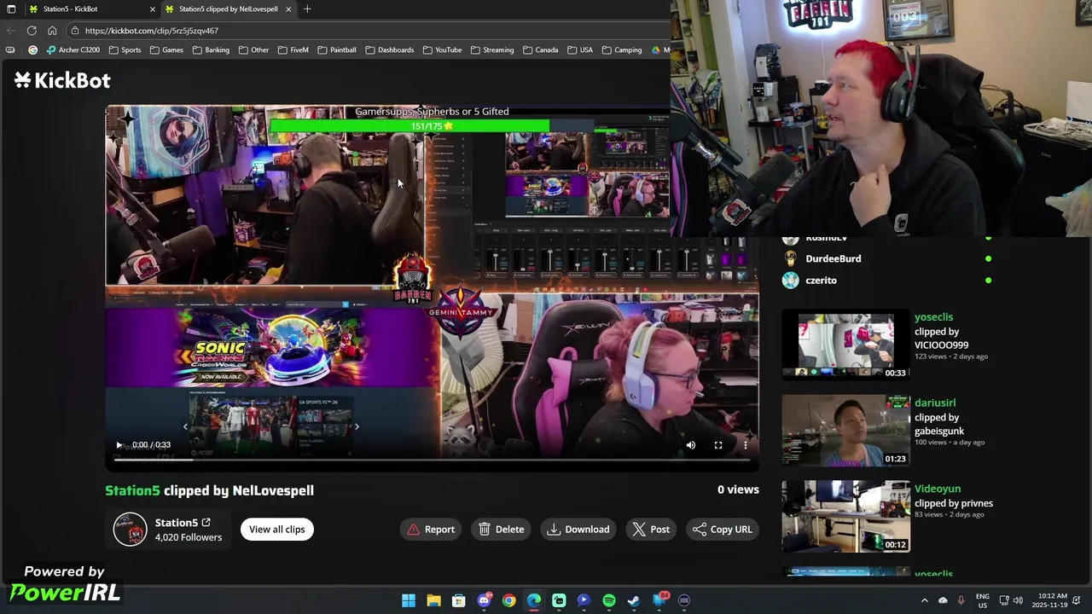The height and width of the screenshot is (614, 1092).
Task: Open Videoyun clip thumbnail
Action: pyautogui.click(x=846, y=517)
